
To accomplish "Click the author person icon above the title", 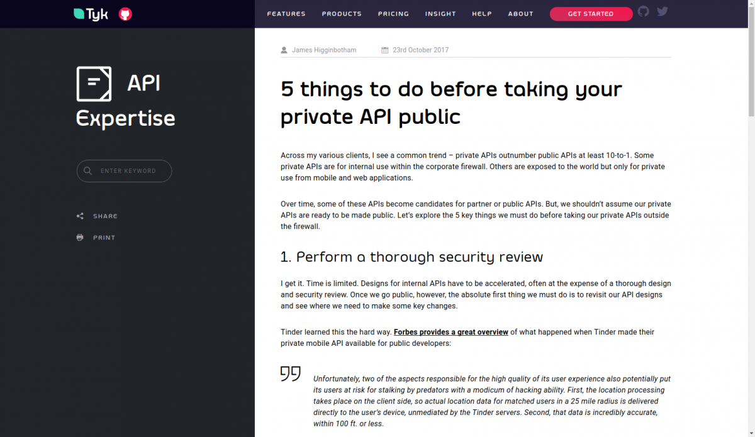I will pyautogui.click(x=284, y=49).
